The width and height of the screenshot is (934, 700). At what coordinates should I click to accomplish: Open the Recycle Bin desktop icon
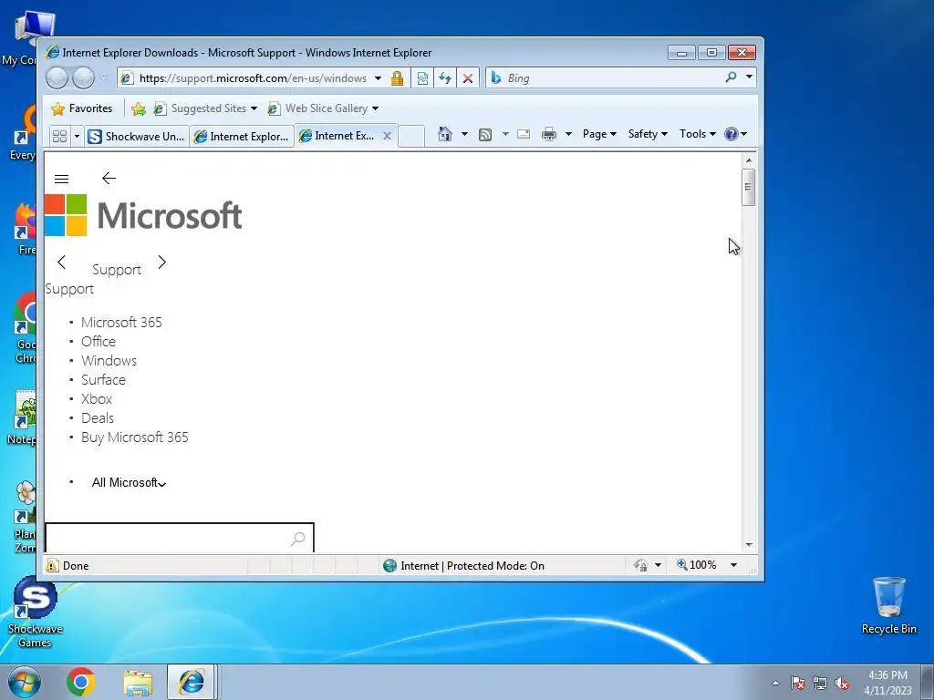coord(888,605)
